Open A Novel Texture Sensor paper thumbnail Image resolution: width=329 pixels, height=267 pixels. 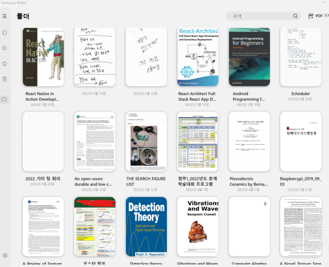pyautogui.click(x=301, y=227)
